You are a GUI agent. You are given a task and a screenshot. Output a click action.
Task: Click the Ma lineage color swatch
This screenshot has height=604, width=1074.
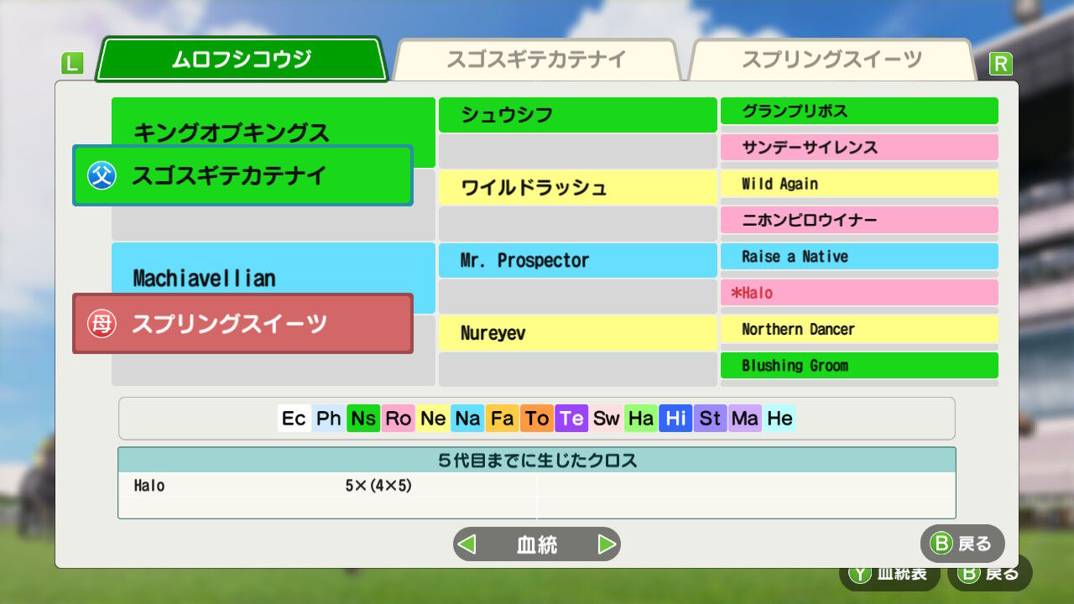(745, 419)
